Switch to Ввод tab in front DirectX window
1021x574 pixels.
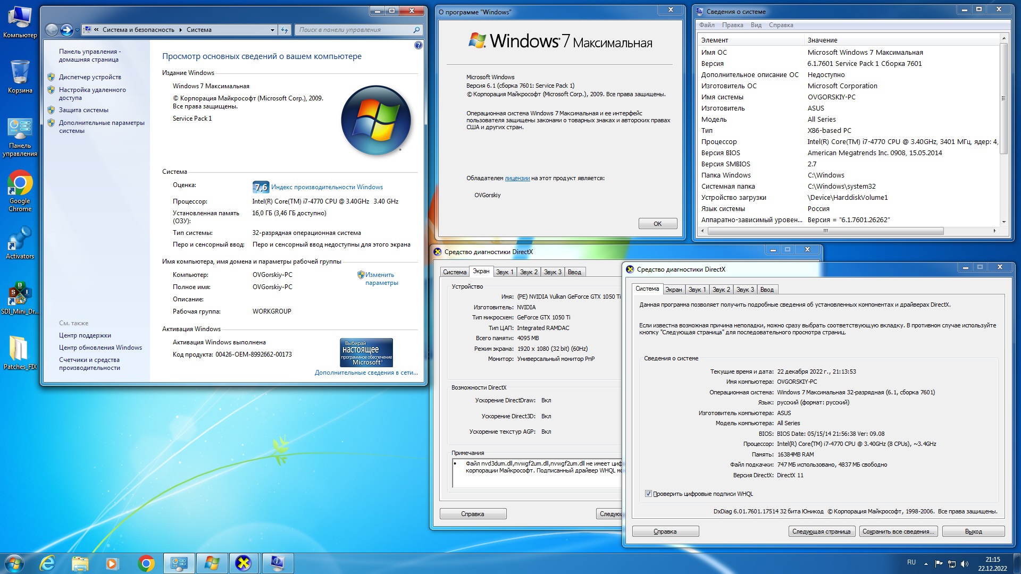767,290
